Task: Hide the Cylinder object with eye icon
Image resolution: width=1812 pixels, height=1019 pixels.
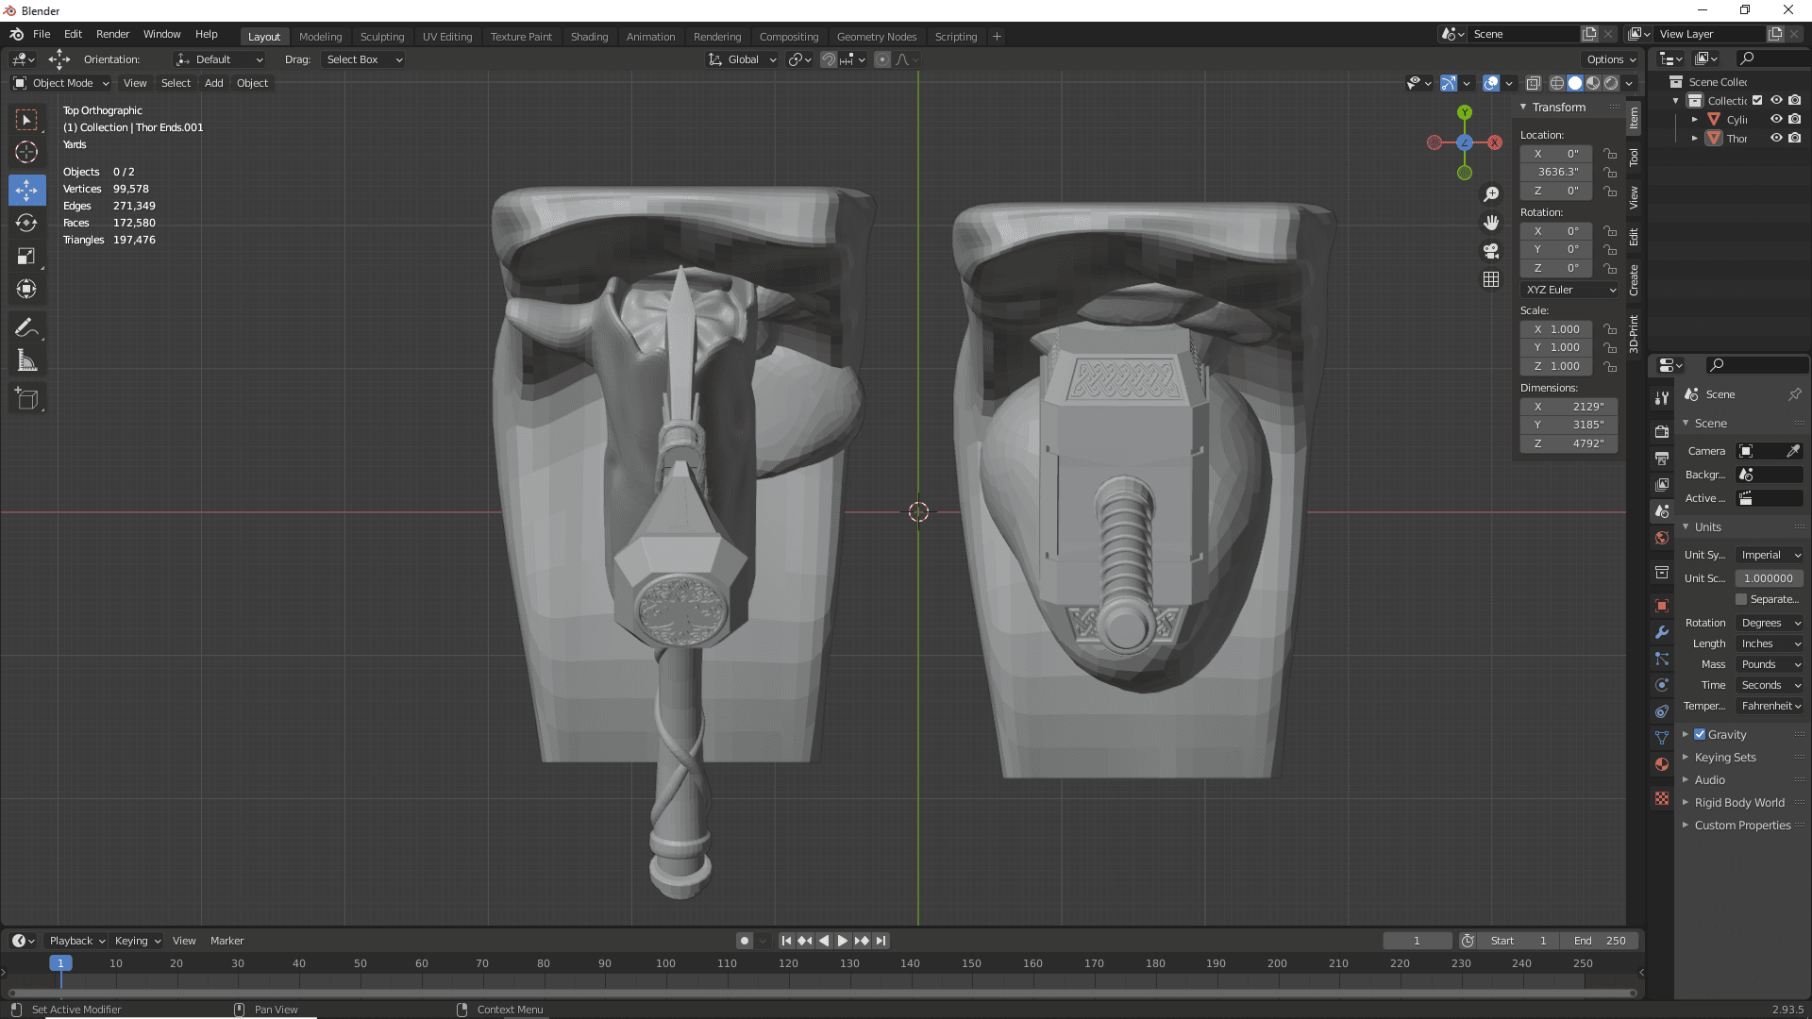Action: (1776, 119)
